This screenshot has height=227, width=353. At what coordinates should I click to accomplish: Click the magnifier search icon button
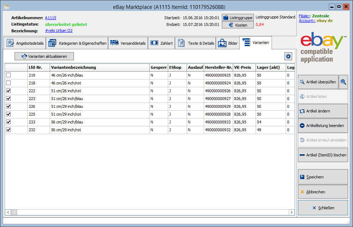pyautogui.click(x=343, y=82)
